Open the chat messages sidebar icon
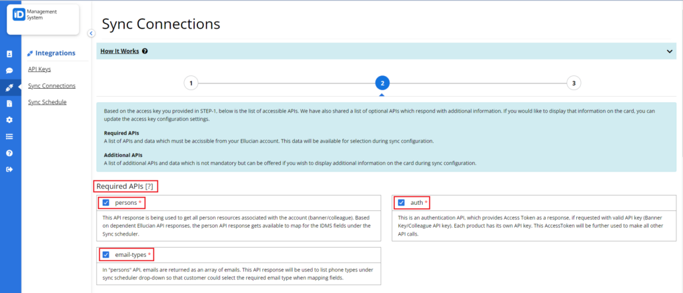Screen dimensions: 683x293 pyautogui.click(x=9, y=71)
